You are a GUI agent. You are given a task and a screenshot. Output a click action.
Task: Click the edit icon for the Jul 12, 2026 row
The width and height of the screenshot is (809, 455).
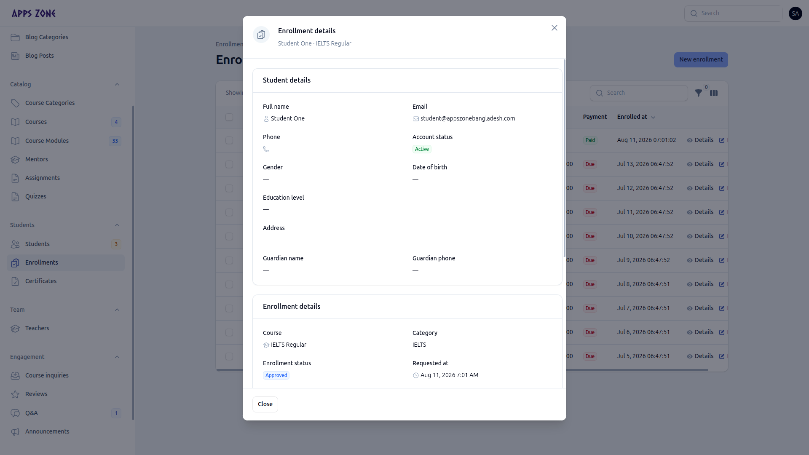pos(722,188)
